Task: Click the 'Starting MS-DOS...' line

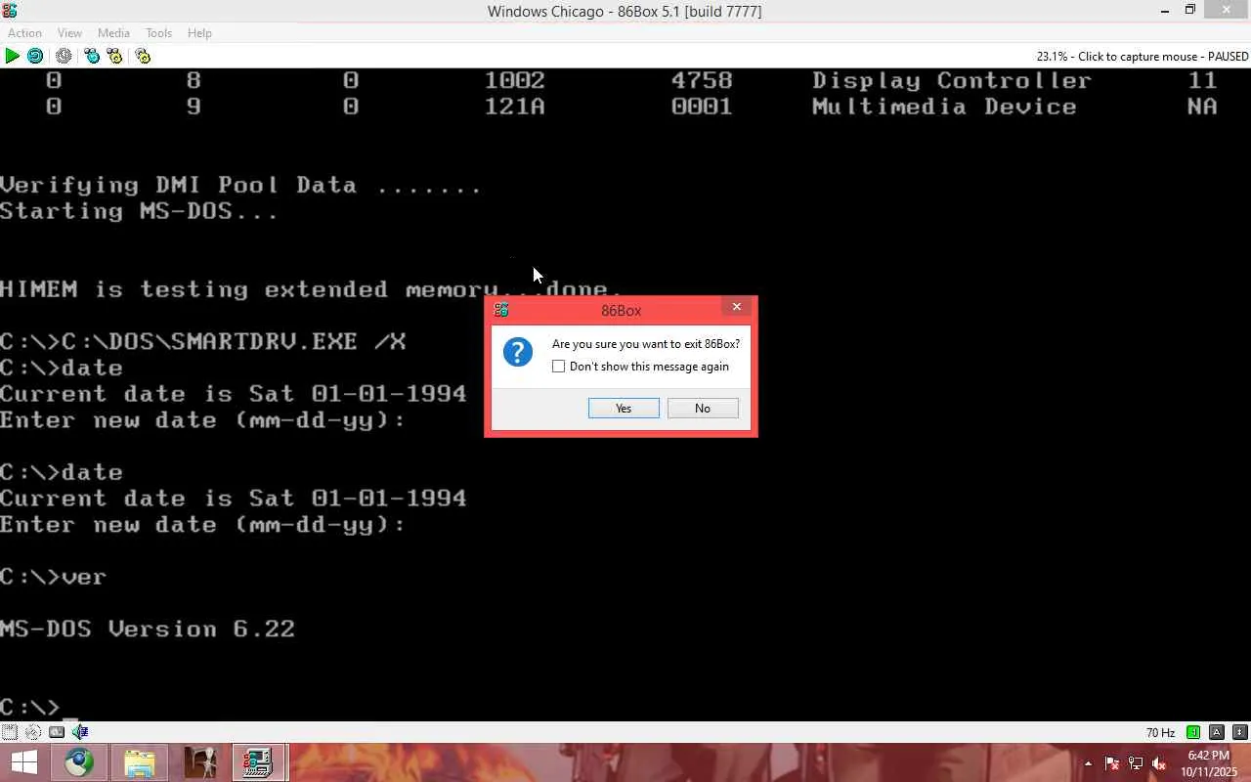Action: [x=139, y=211]
